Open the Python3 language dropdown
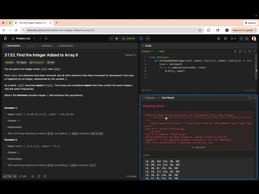This screenshot has width=259, height=194. coord(146,51)
